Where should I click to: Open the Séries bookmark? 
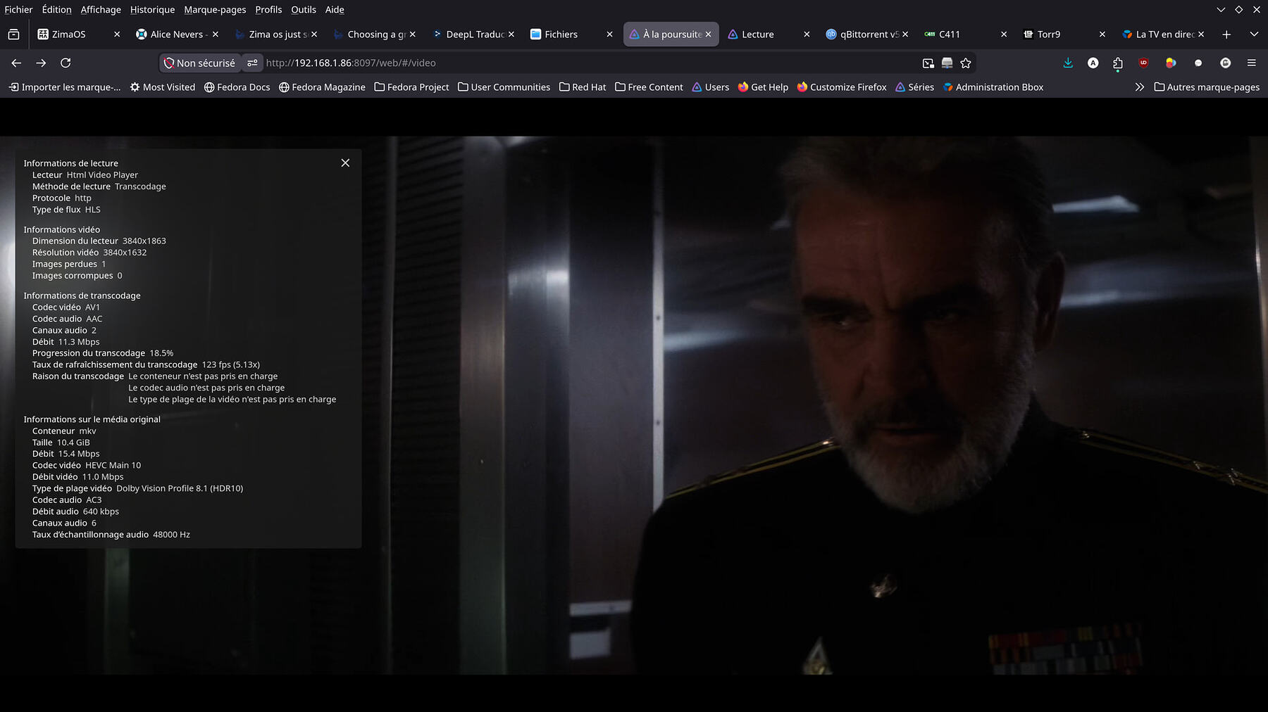pos(914,87)
